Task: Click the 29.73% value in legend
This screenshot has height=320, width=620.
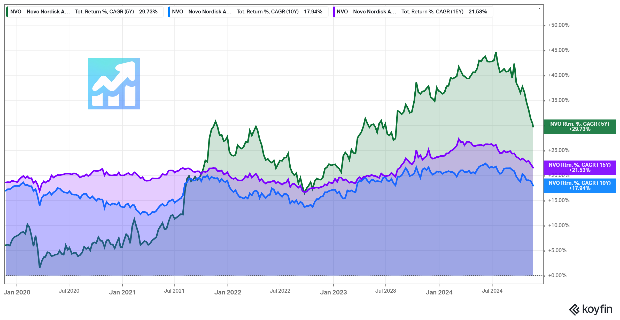Action: click(x=148, y=12)
